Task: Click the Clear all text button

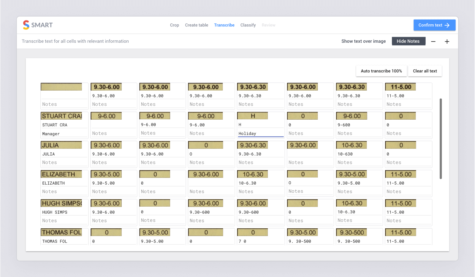Action: click(x=425, y=71)
